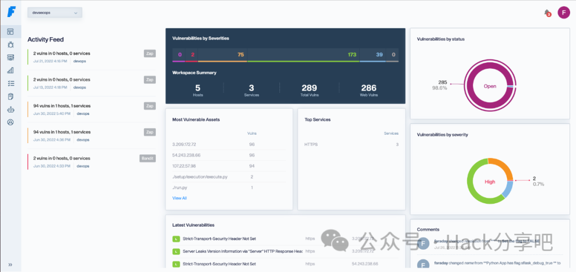Click View All under Most Vulnerable Assets
576x272 pixels.
coord(179,198)
